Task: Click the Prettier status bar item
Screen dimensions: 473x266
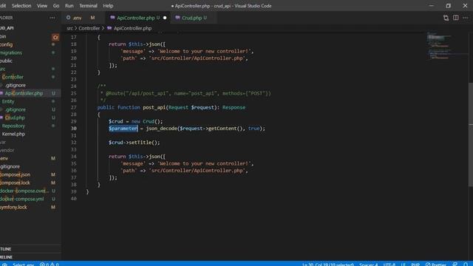Action: [435, 264]
